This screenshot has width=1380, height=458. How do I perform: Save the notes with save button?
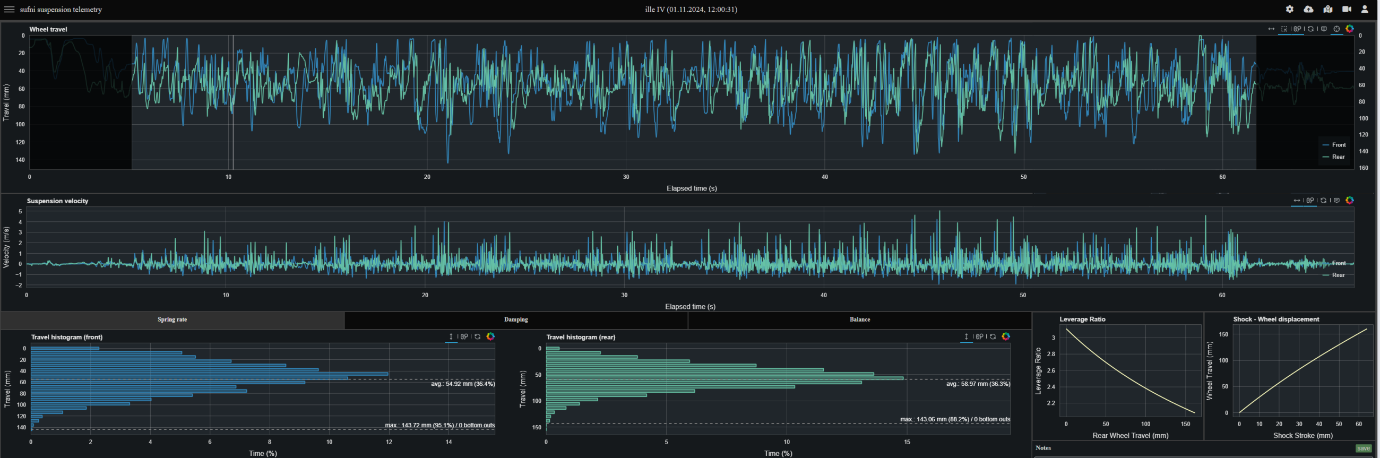pyautogui.click(x=1364, y=448)
